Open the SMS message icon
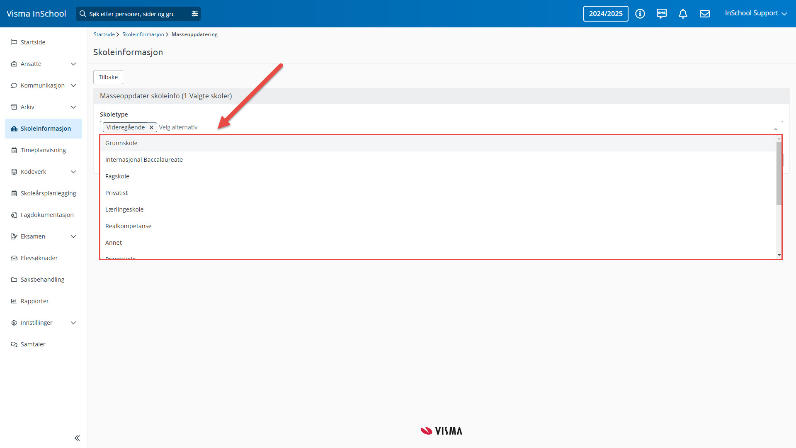The height and width of the screenshot is (448, 796). (x=662, y=14)
